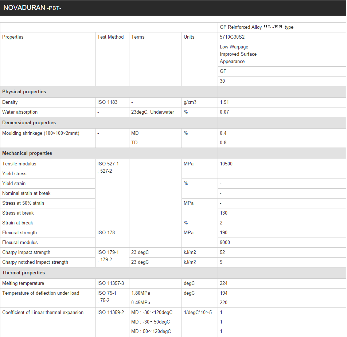Select the tensile modulus value 10500
The image size is (347, 337).
pos(226,164)
